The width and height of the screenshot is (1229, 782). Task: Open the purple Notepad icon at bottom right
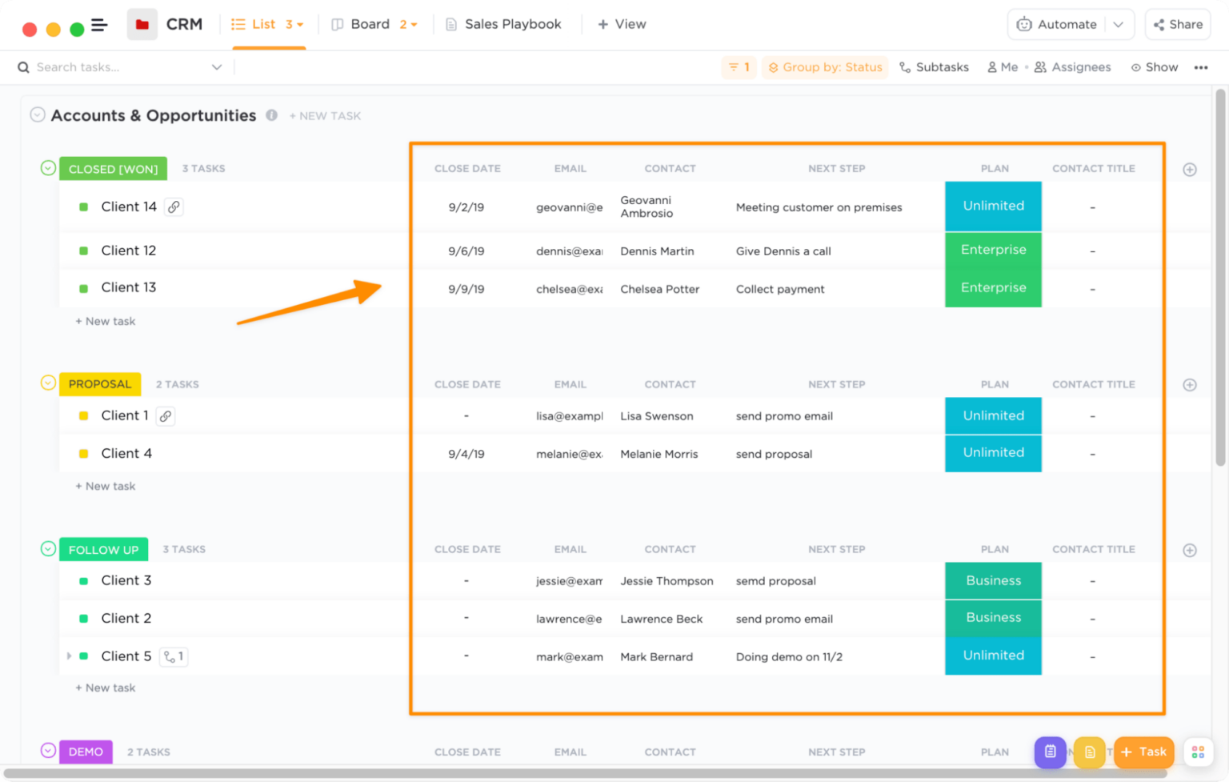1050,752
